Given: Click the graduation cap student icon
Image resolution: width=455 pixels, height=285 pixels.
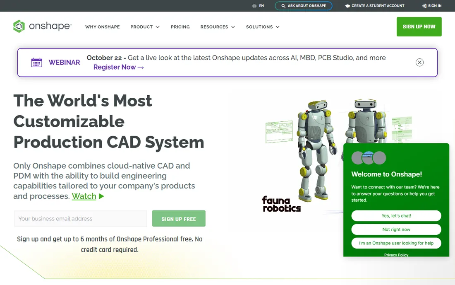Looking at the screenshot, I should [x=347, y=6].
